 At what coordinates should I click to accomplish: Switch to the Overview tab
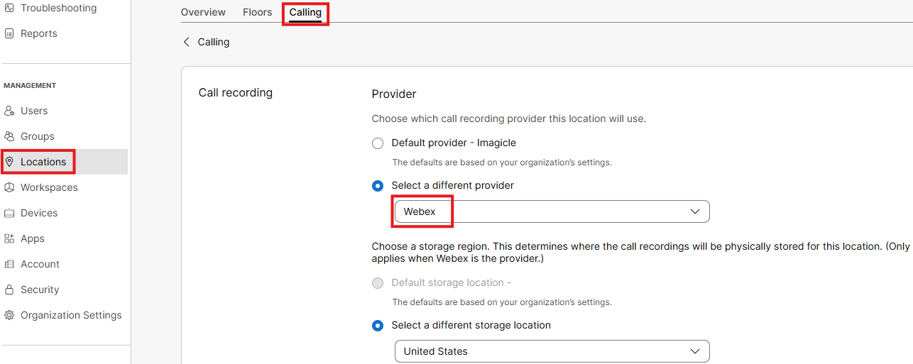[203, 12]
